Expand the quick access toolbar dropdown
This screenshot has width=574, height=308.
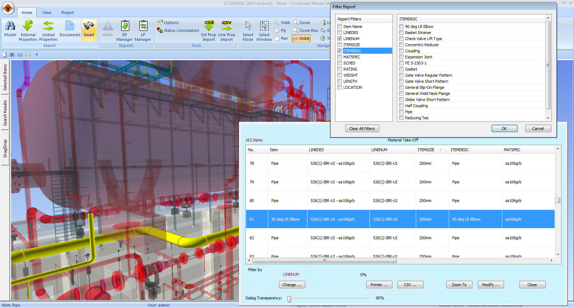(x=37, y=55)
